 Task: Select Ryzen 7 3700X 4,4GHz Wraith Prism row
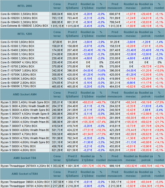(25, 118)
